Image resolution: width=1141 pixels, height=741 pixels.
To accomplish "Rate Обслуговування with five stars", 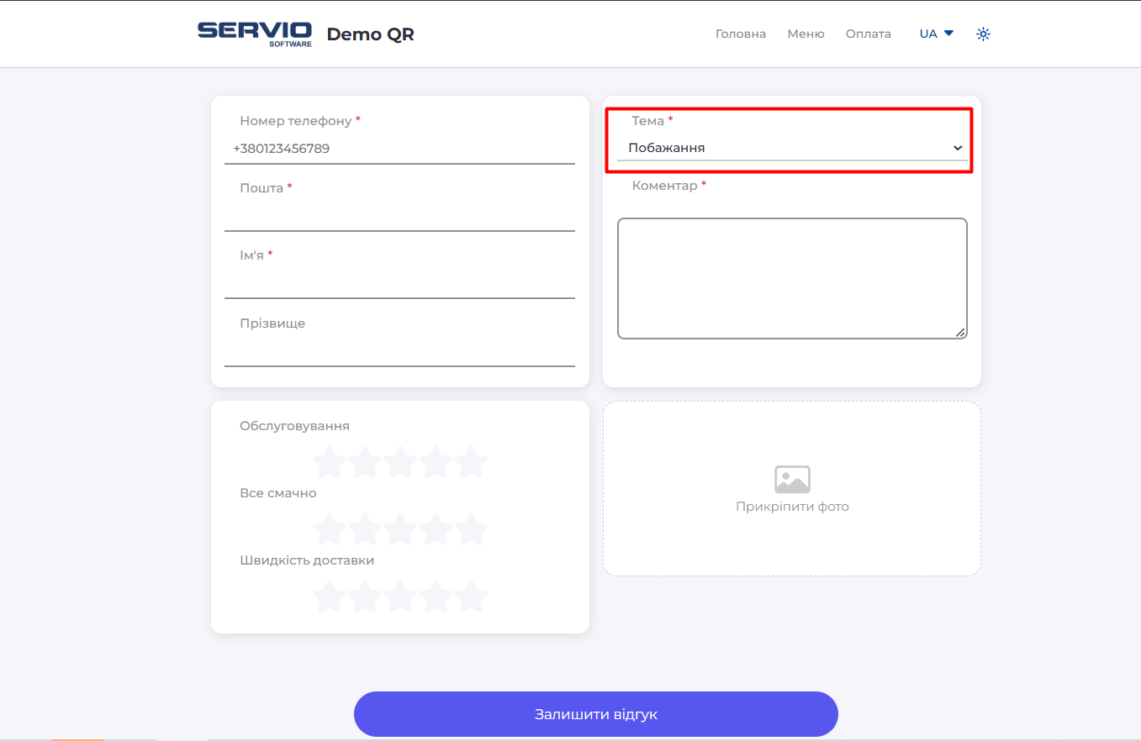I will pyautogui.click(x=471, y=462).
